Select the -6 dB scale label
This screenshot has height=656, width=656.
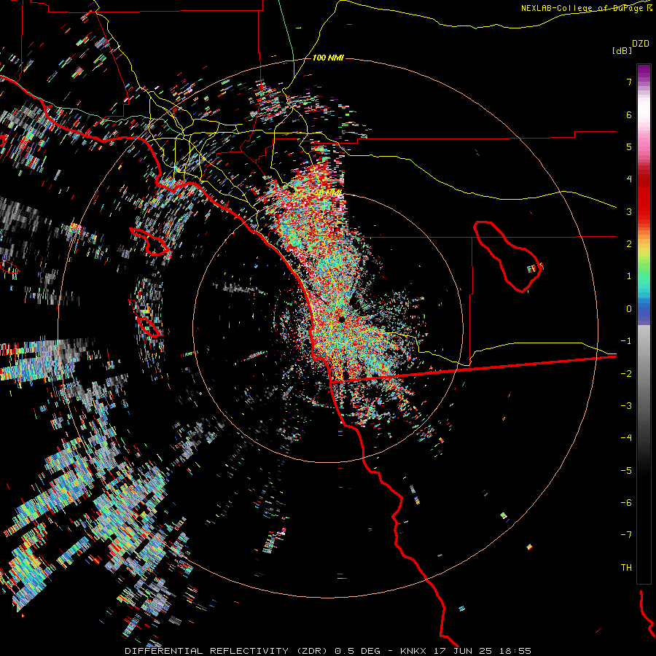tap(626, 502)
